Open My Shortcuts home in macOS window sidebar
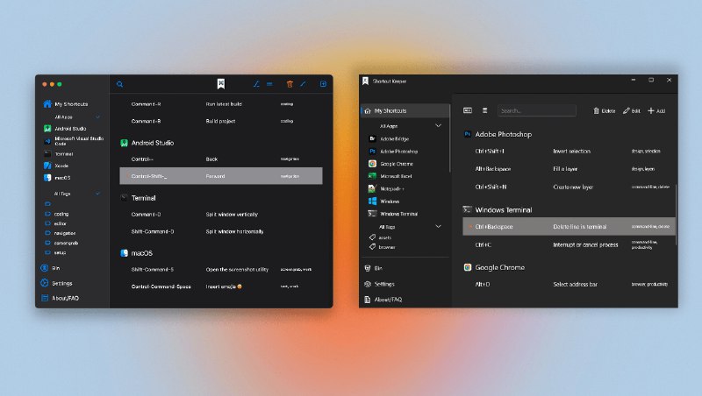Screen dimensions: 702x396 (66, 104)
